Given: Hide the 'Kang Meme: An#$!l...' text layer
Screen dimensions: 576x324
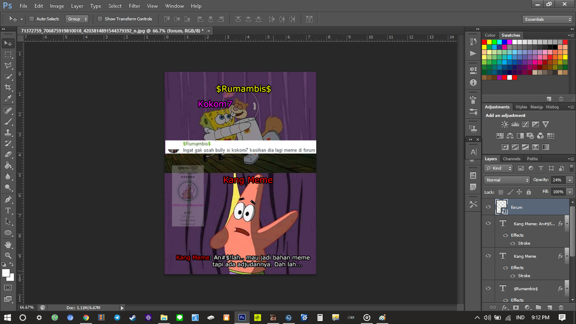Looking at the screenshot, I should [x=488, y=223].
